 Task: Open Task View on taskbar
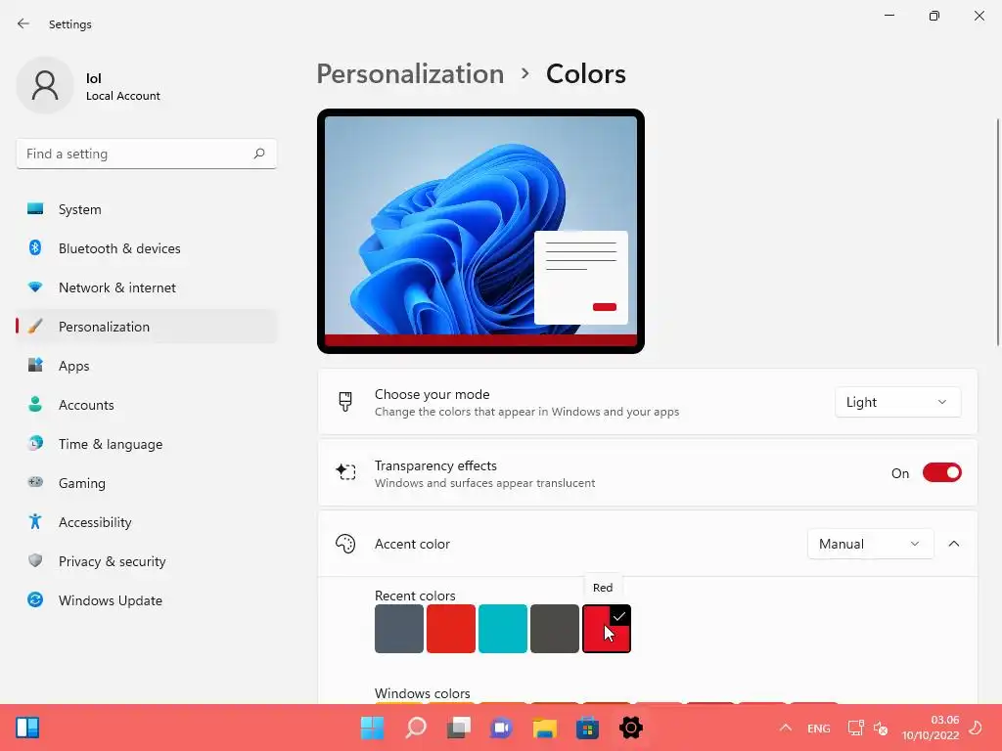pos(458,728)
